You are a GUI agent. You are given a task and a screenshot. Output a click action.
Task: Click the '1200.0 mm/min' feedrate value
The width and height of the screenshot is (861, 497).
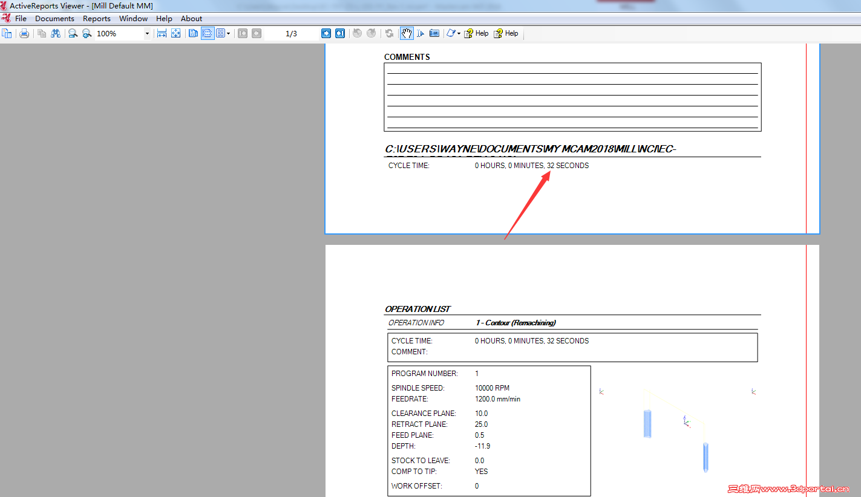click(498, 399)
